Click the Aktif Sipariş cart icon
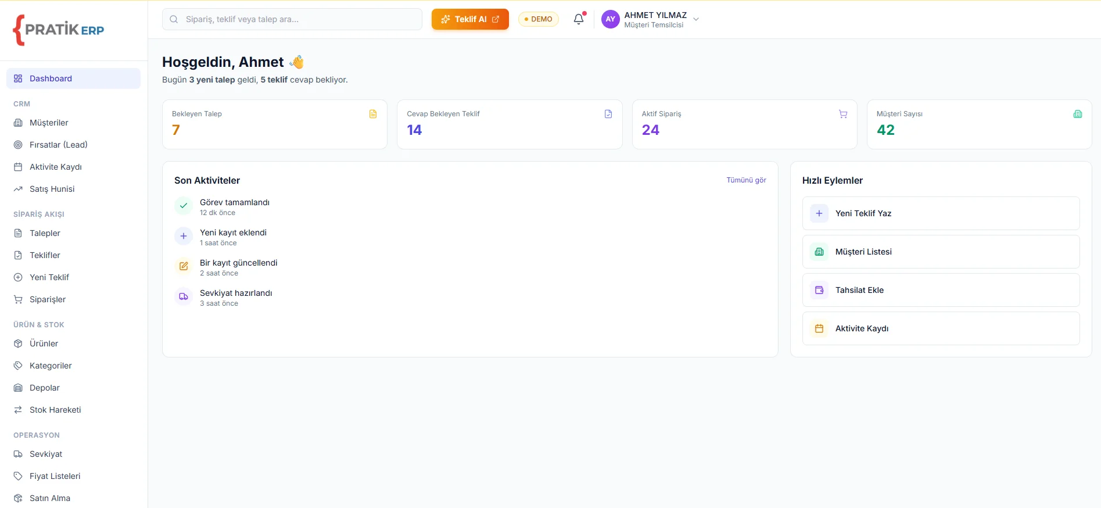This screenshot has width=1101, height=508. point(843,114)
